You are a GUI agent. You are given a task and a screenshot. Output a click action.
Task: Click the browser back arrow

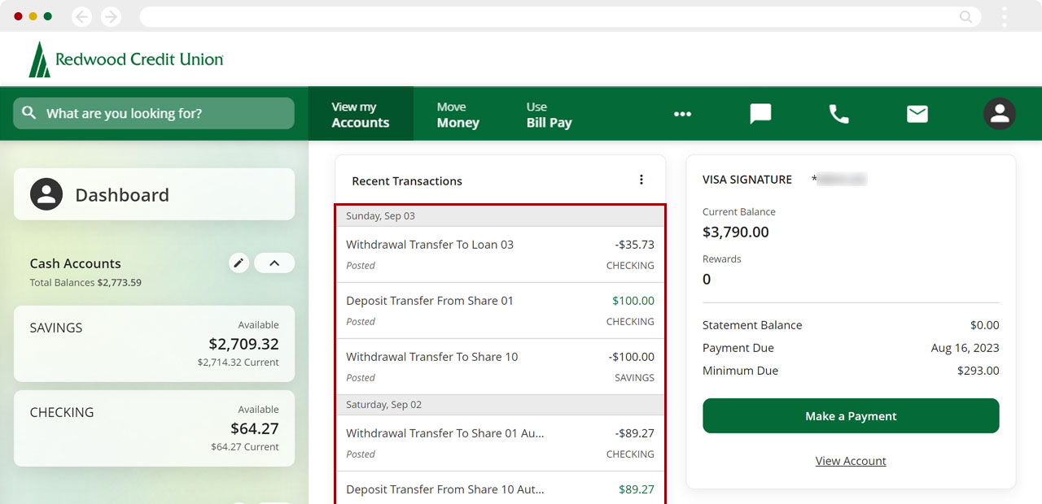(81, 16)
